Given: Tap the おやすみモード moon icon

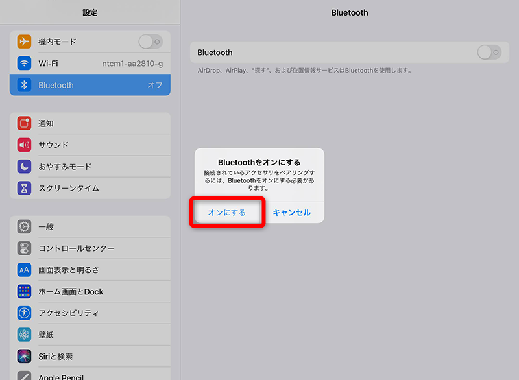Looking at the screenshot, I should pyautogui.click(x=24, y=167).
